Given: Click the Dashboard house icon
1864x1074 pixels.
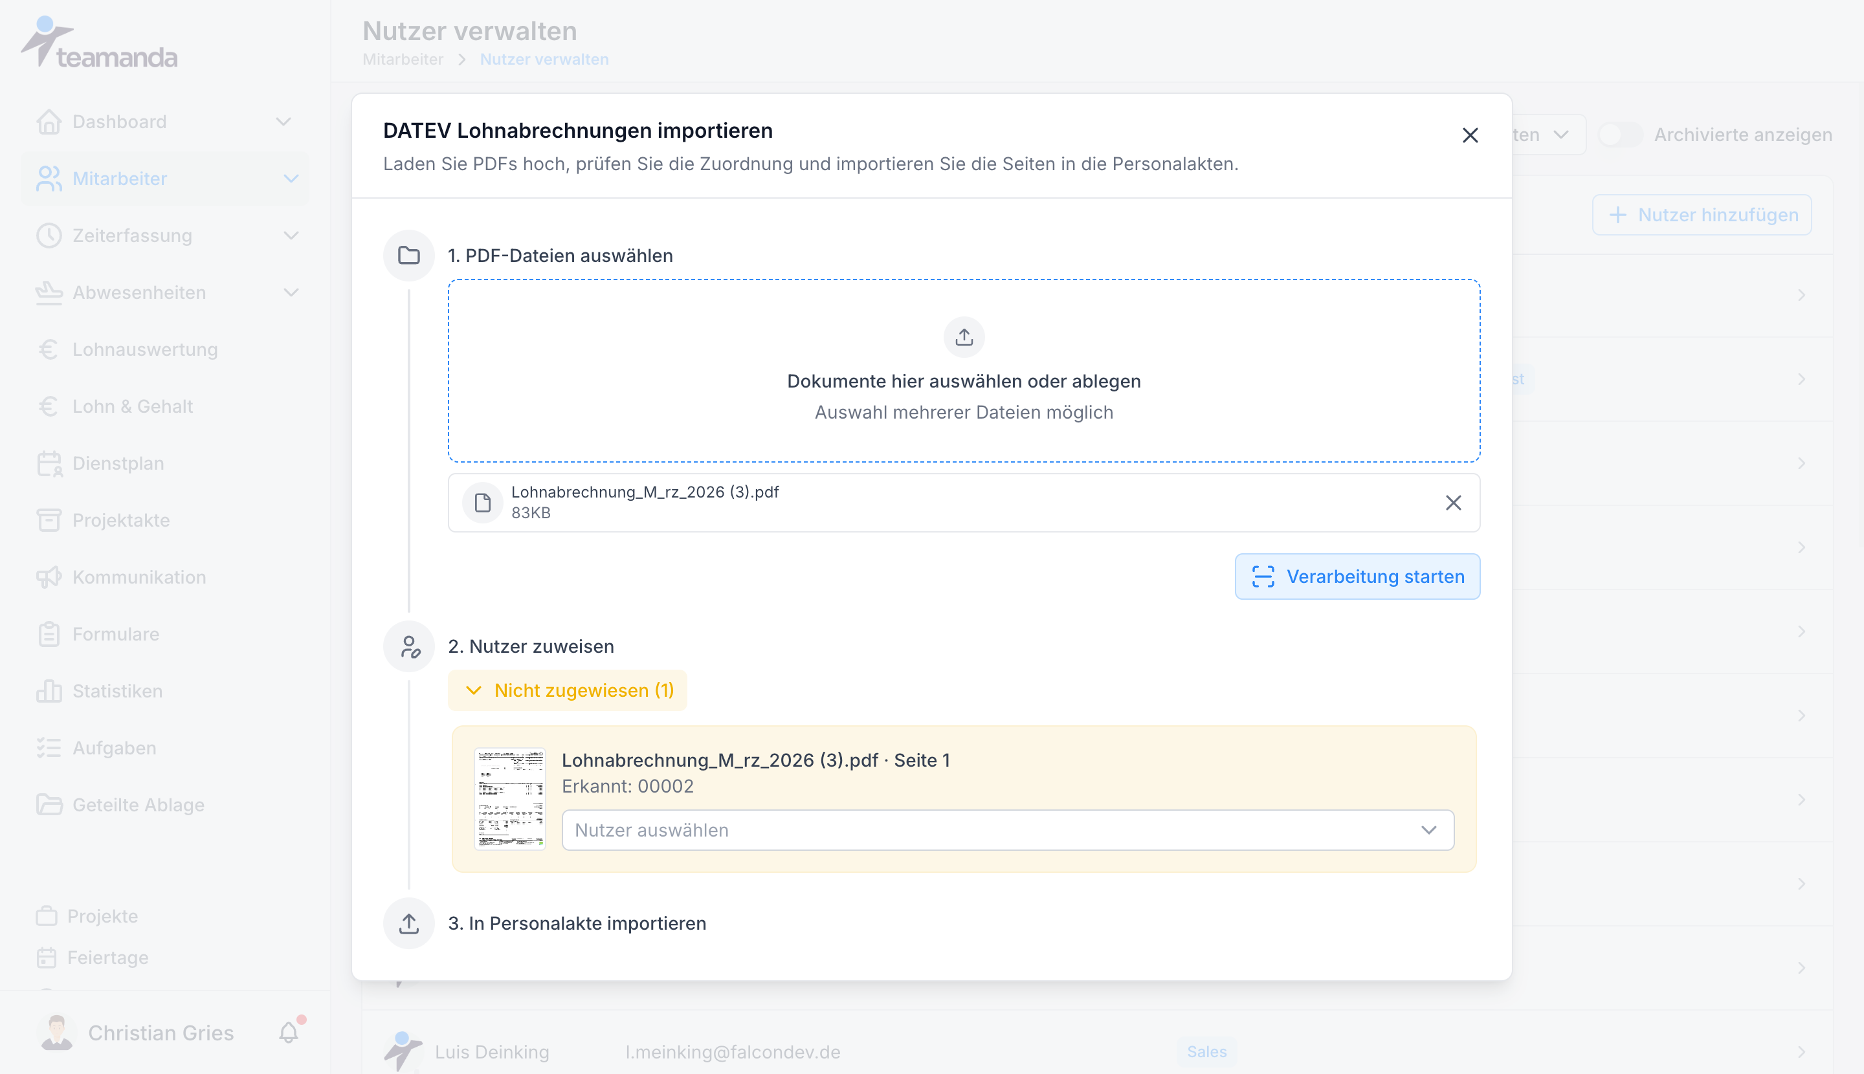Looking at the screenshot, I should pos(49,122).
